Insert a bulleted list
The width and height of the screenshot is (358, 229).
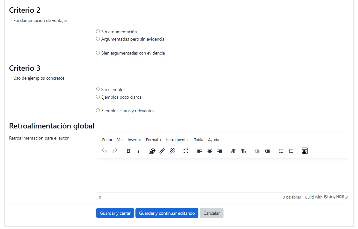[x=281, y=151]
